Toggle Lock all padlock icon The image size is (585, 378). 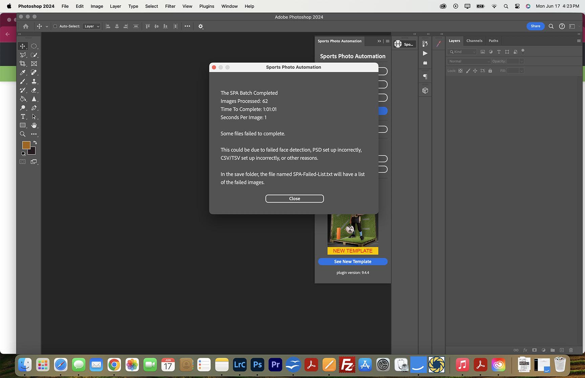pos(490,71)
